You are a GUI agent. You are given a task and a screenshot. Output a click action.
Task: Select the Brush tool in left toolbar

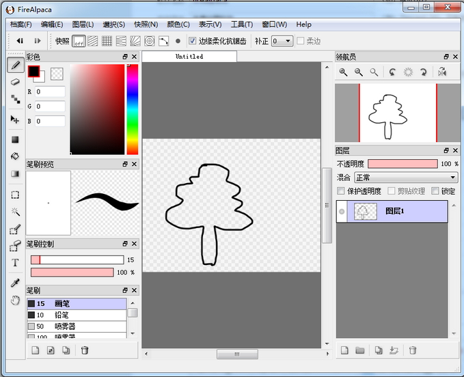[16, 65]
